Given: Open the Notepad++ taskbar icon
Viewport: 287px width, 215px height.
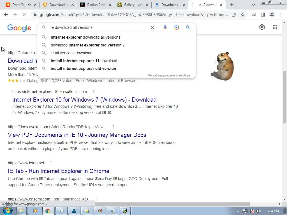Looking at the screenshot, I should pyautogui.click(x=87, y=211).
